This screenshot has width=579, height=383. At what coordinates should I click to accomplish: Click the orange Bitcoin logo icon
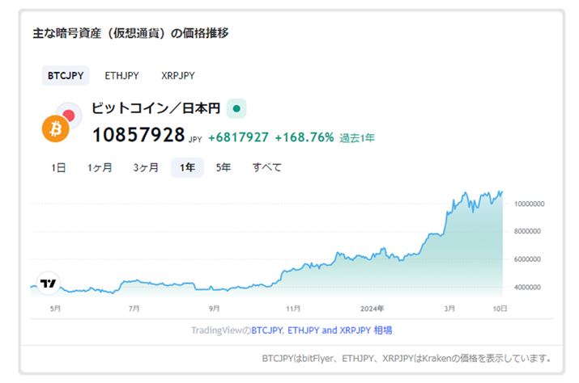click(x=56, y=128)
